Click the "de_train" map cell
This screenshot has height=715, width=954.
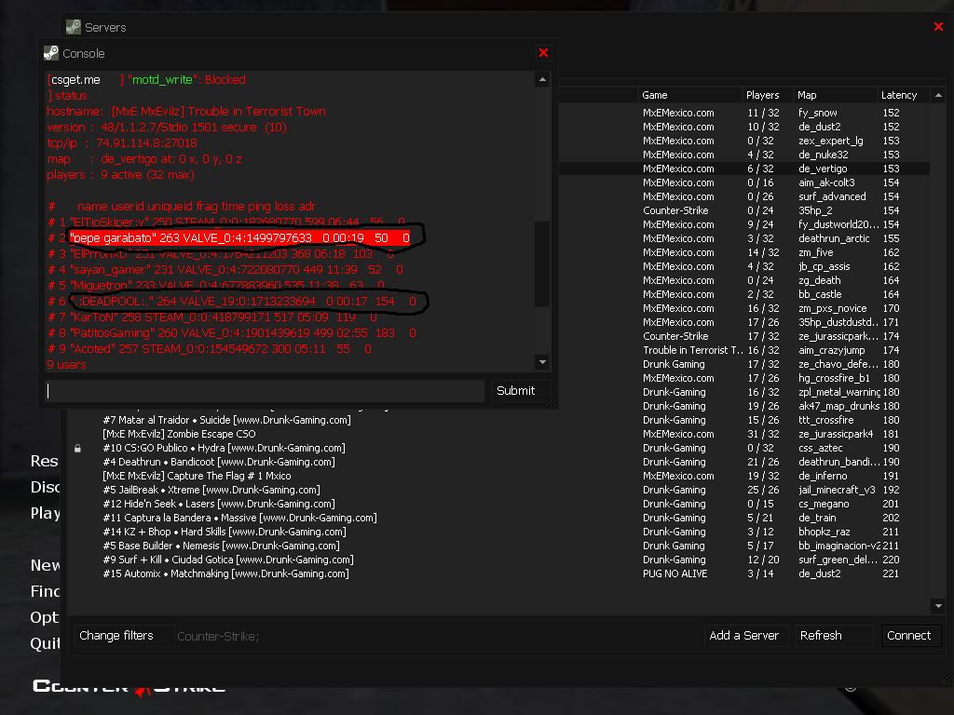pyautogui.click(x=817, y=518)
